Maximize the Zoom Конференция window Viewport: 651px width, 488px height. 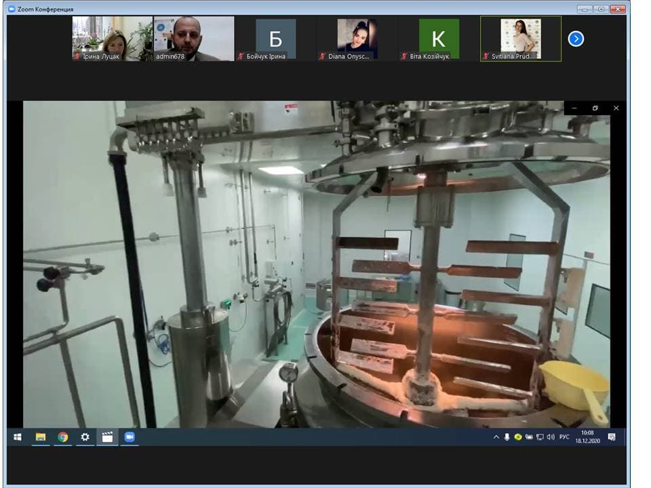point(601,9)
